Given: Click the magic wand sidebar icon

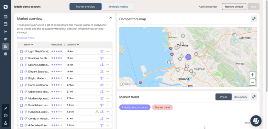Looking at the screenshot, I should [x=5, y=108].
